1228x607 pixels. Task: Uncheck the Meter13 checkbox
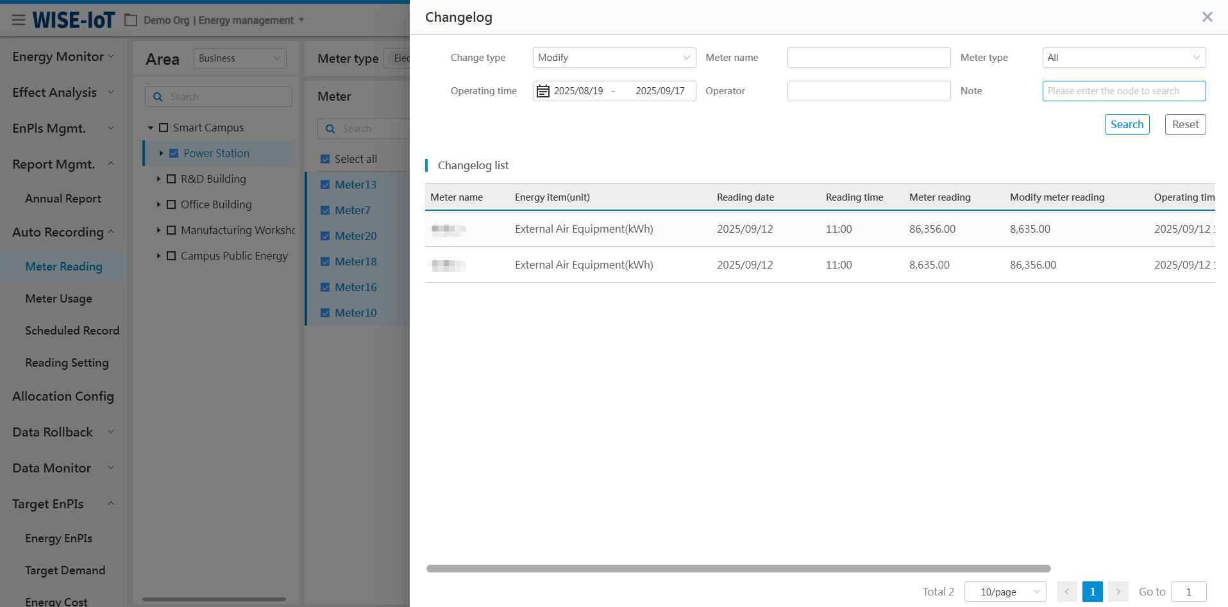(x=325, y=185)
